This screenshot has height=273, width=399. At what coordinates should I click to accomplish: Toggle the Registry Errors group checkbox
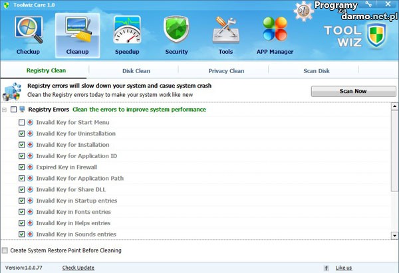14,110
